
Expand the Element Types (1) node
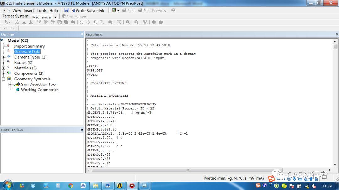click(4, 57)
